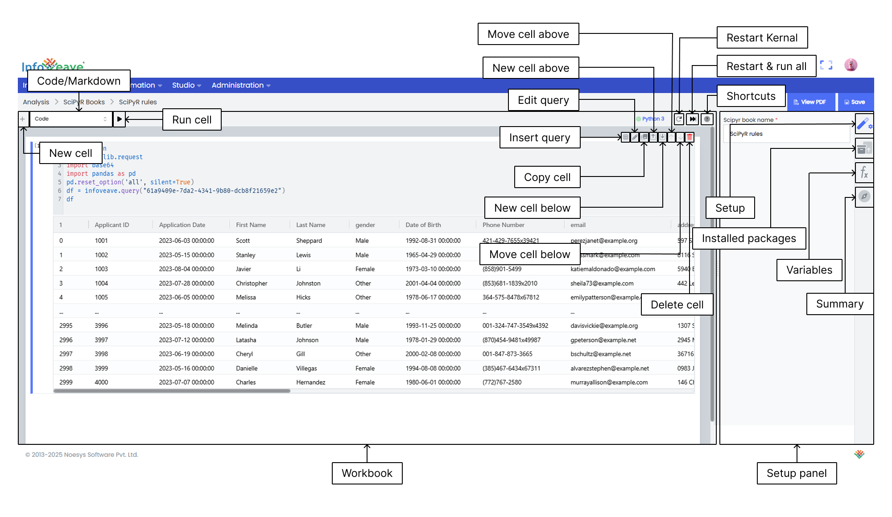Viewport: 892px width, 517px height.
Task: Click the Edit query pencil icon
Action: [x=635, y=137]
